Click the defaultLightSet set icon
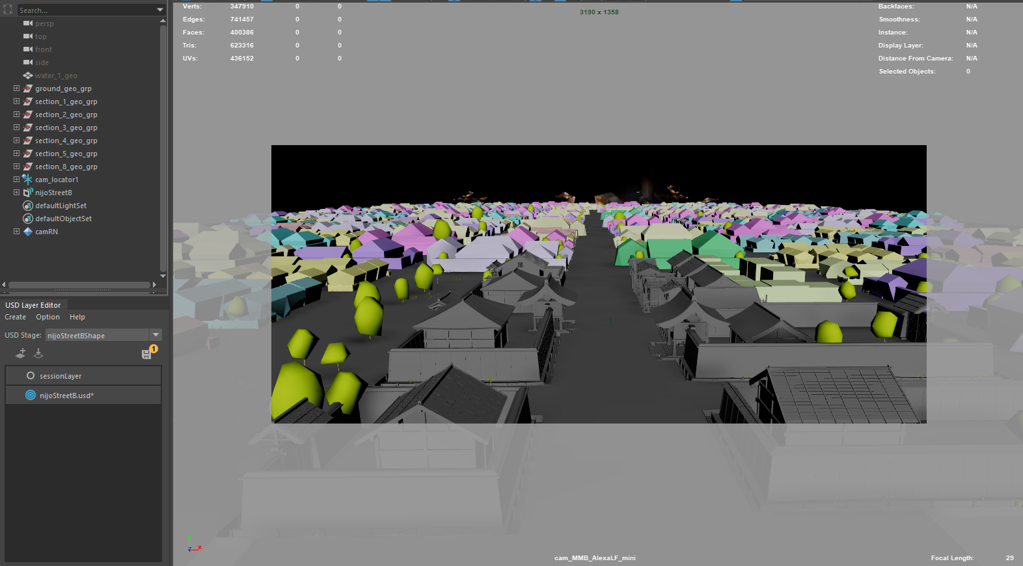 (x=27, y=206)
